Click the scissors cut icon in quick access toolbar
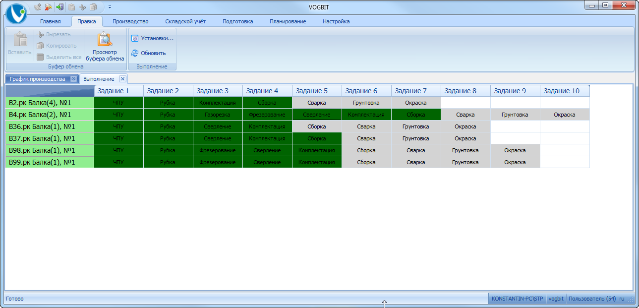The height and width of the screenshot is (308, 639). coord(82,7)
